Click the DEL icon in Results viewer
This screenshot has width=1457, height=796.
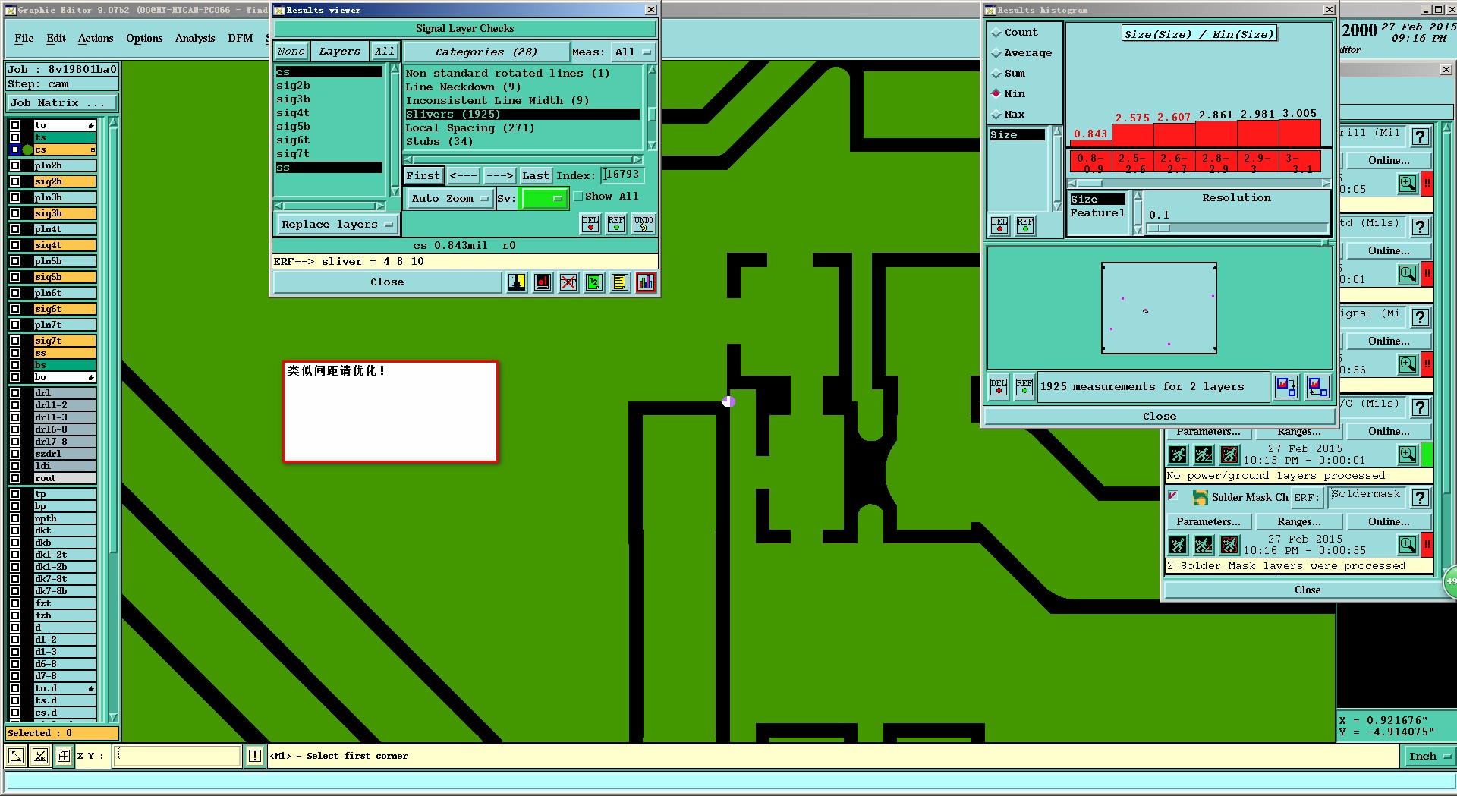(x=590, y=224)
